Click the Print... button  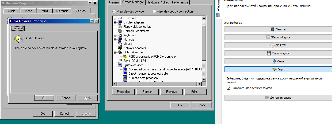(x=196, y=92)
